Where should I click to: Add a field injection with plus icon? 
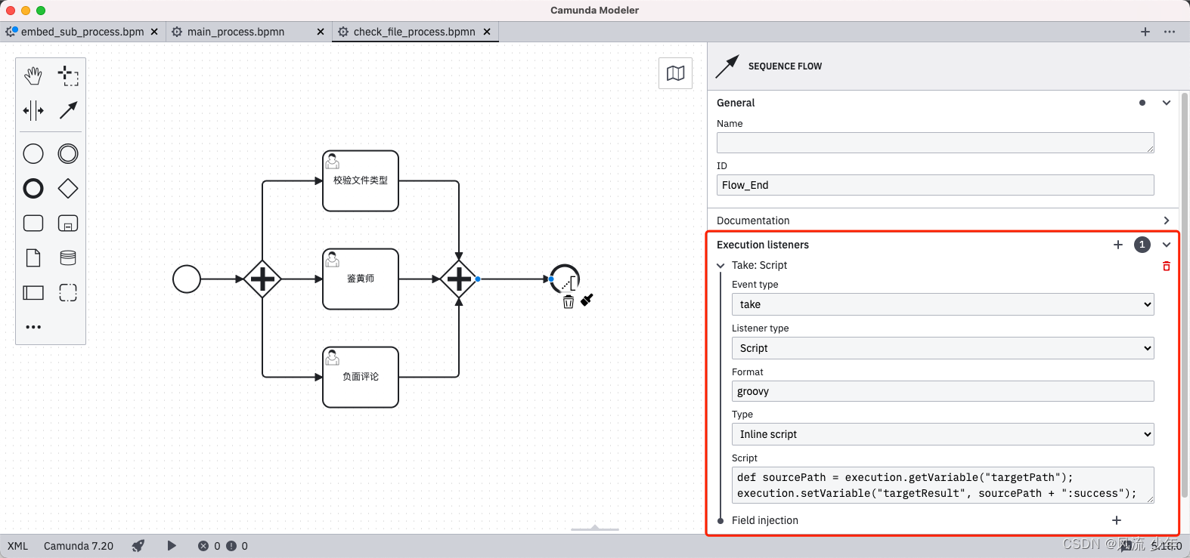[1117, 520]
